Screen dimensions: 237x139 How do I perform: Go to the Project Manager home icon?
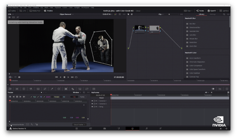coord(221,129)
